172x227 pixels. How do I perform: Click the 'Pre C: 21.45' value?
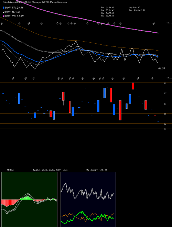[x=108, y=16]
